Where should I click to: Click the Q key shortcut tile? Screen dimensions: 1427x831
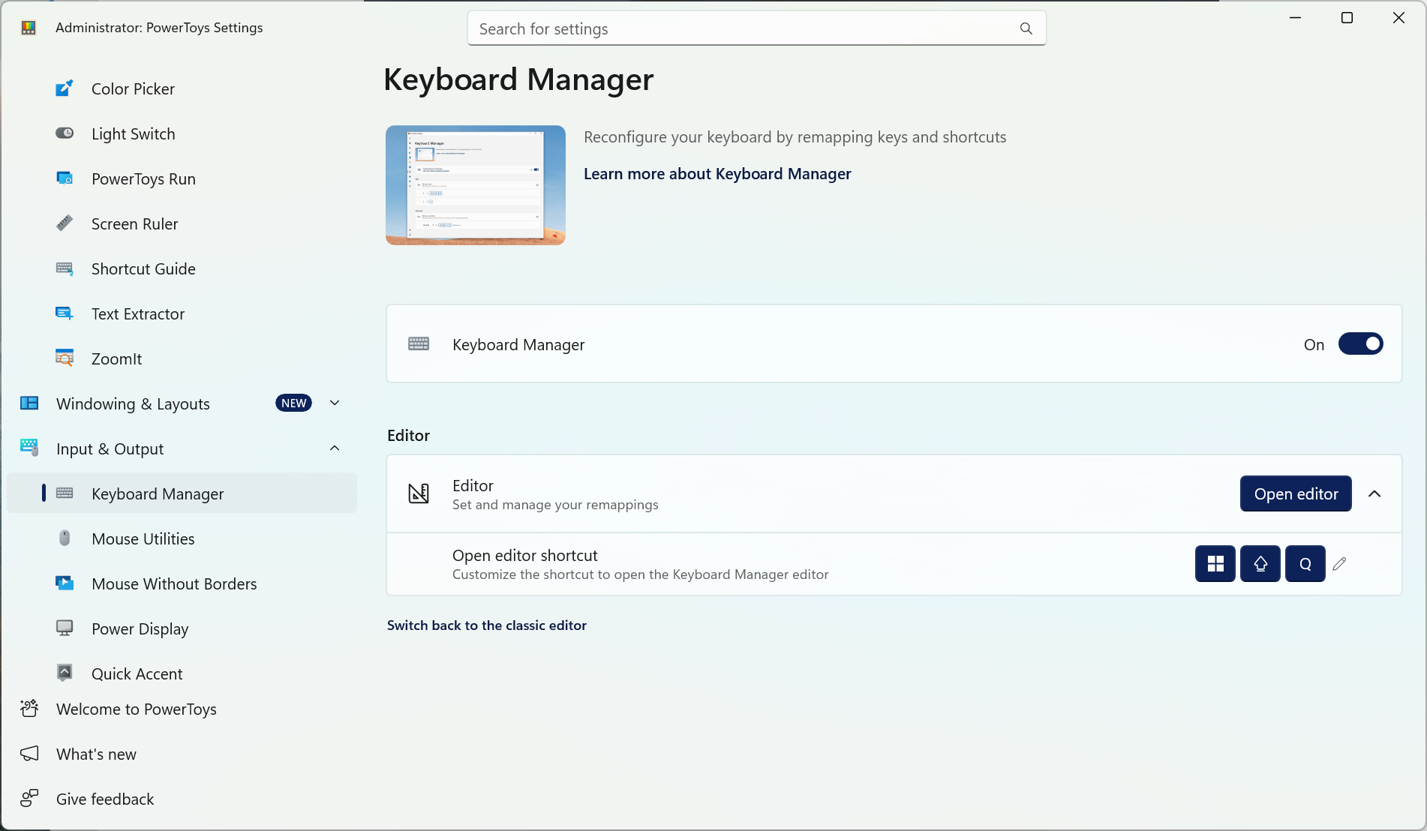(x=1305, y=564)
